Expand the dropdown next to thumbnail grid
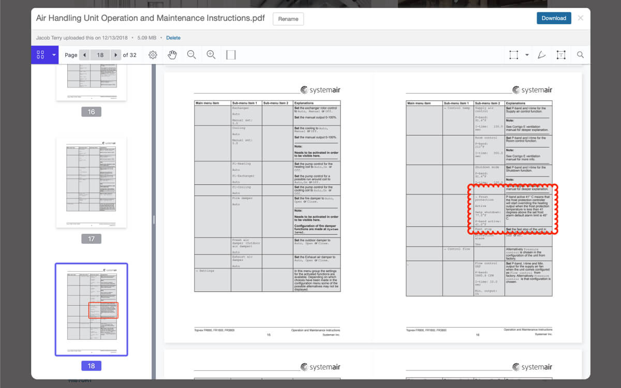The width and height of the screenshot is (621, 388). tap(53, 55)
